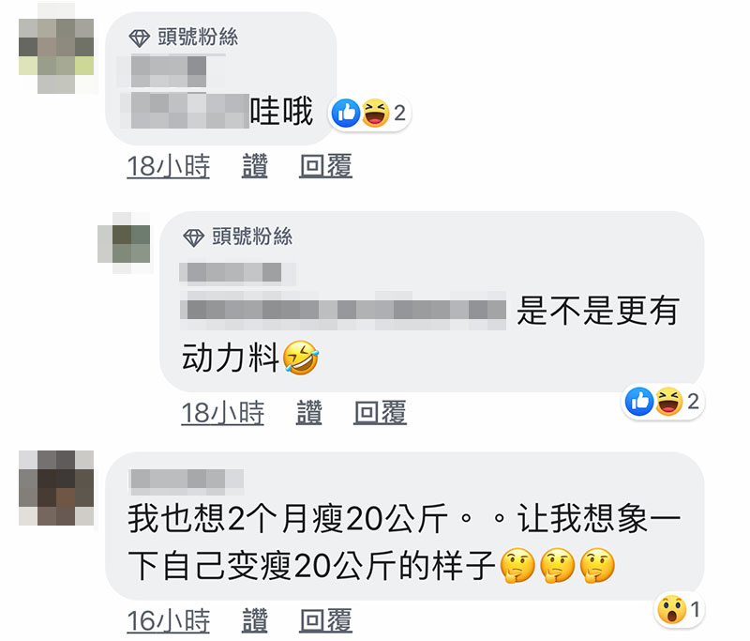Screen dimensions: 750x641
Task: Click the laughing reaction on 动力料 comment
Action: 668,401
